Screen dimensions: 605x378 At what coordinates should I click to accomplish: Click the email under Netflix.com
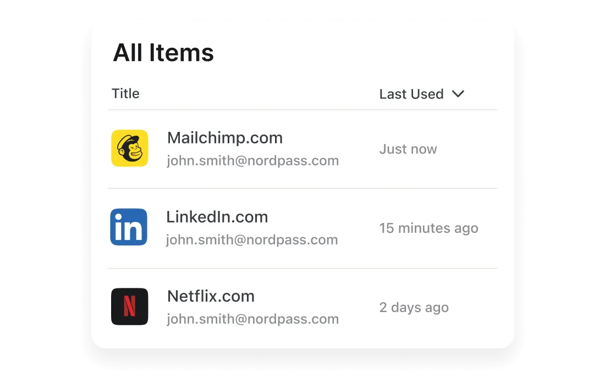[x=253, y=319]
